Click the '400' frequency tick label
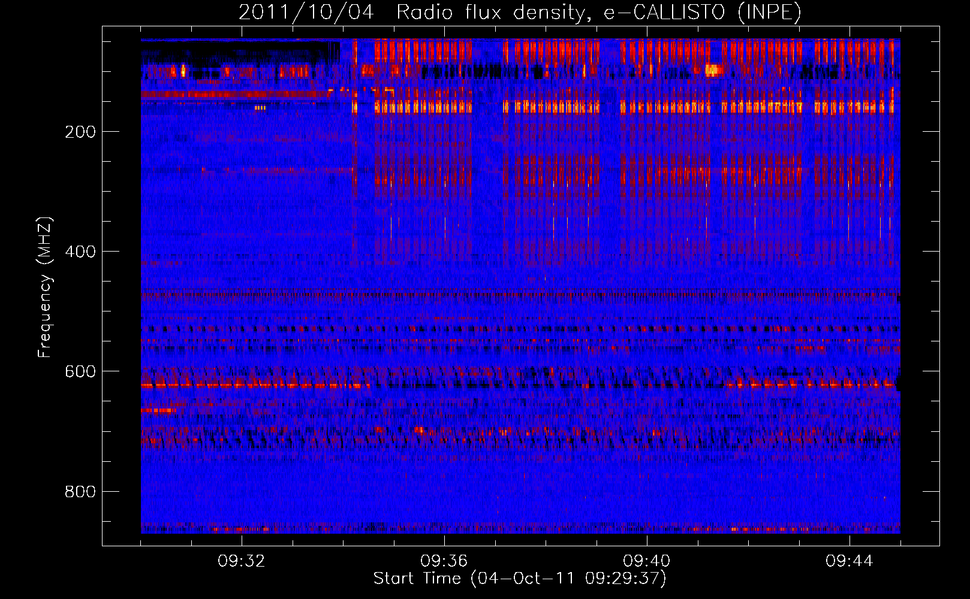 80,252
